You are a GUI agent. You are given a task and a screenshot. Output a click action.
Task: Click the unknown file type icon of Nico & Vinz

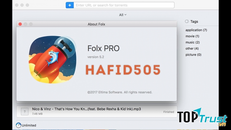(25, 112)
